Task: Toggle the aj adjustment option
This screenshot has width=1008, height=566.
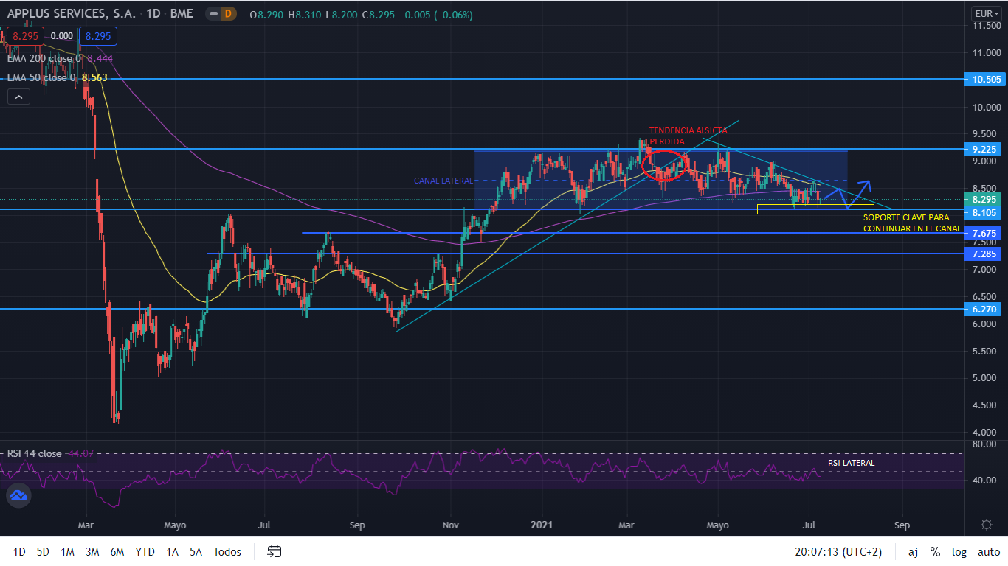Action: coord(913,551)
